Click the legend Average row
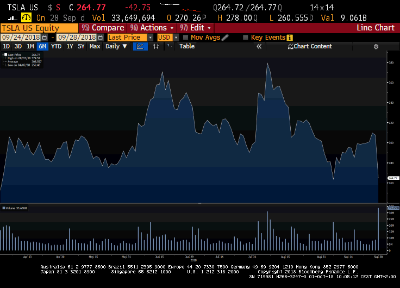The width and height of the screenshot is (400, 288). tap(23, 61)
